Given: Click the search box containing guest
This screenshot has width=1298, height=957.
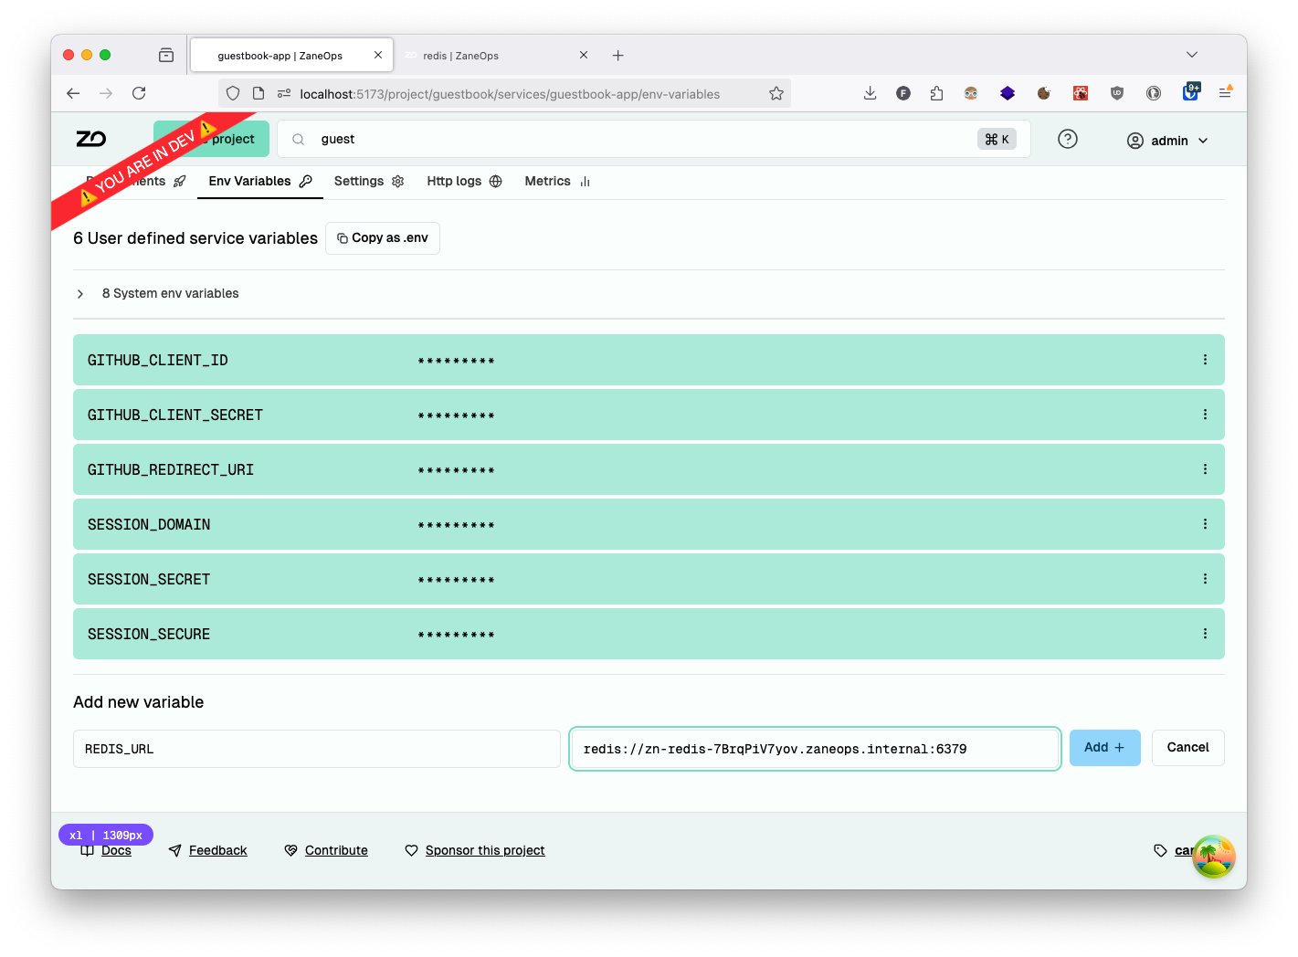Looking at the screenshot, I should click(653, 139).
